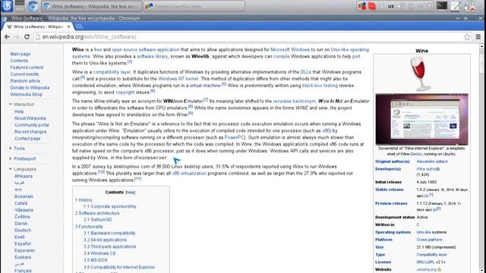Viewport: 486px width, 273px height.
Task: Click Donate to Wikipedia
Action: pos(30,88)
